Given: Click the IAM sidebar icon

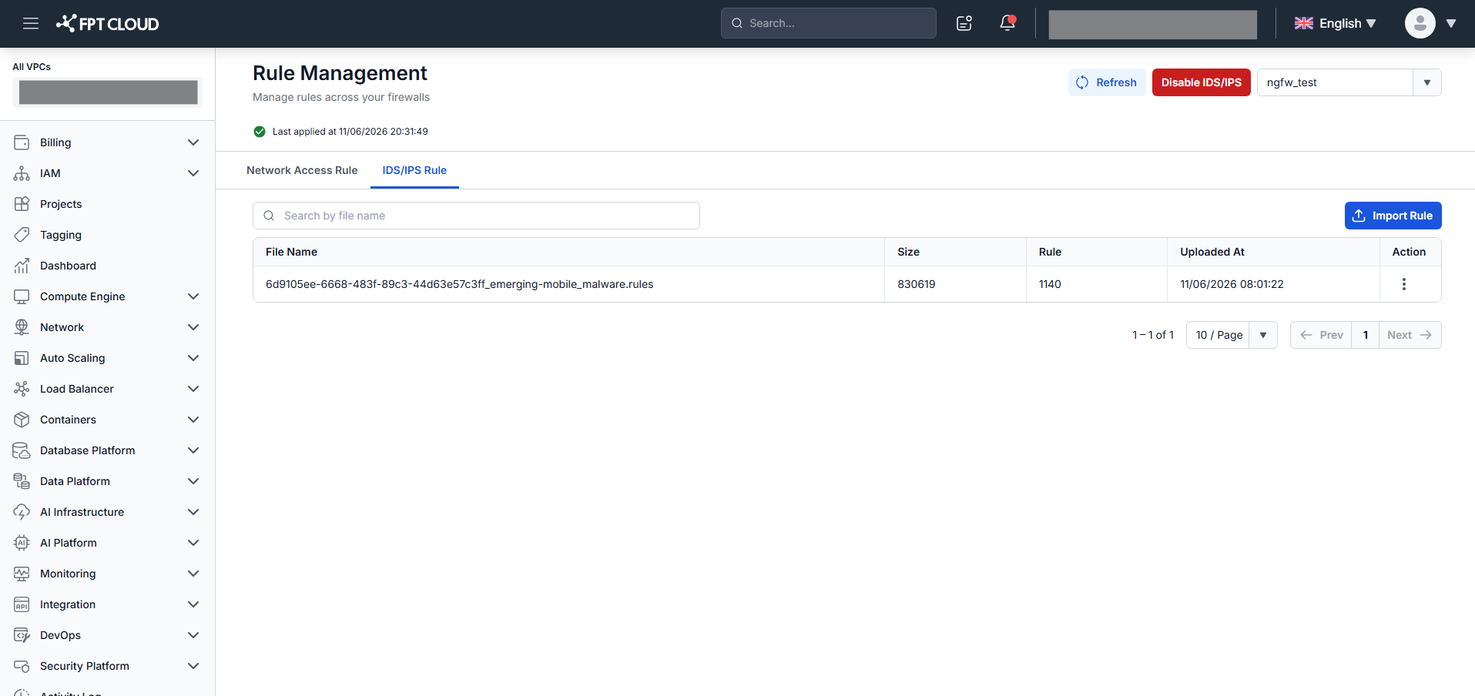Looking at the screenshot, I should tap(22, 173).
